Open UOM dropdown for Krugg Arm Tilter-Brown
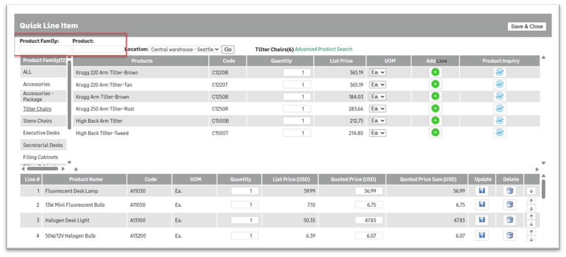This screenshot has width=566, height=257. (x=378, y=96)
